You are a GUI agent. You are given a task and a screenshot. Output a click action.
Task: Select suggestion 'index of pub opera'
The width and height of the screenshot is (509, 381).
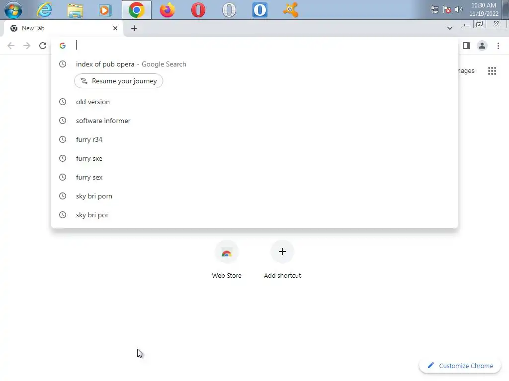click(254, 64)
